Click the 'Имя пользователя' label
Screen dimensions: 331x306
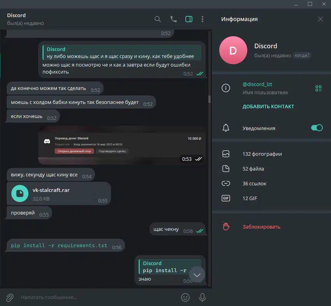[x=265, y=92]
